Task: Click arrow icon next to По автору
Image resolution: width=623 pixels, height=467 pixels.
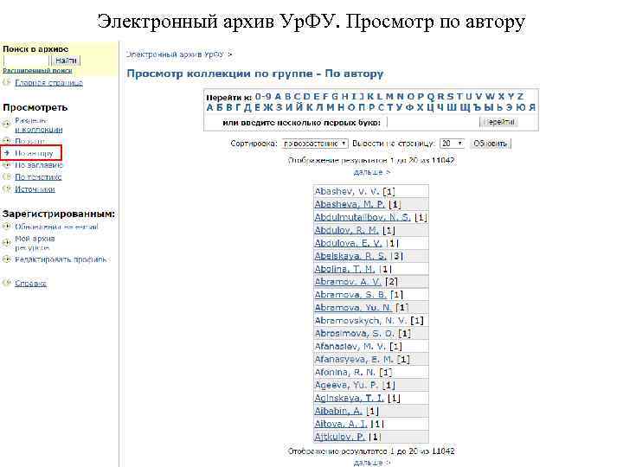Action: click(x=6, y=153)
